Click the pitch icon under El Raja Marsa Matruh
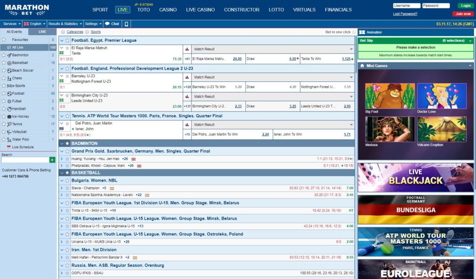Screen dimensions: 476x279 pyautogui.click(x=62, y=53)
